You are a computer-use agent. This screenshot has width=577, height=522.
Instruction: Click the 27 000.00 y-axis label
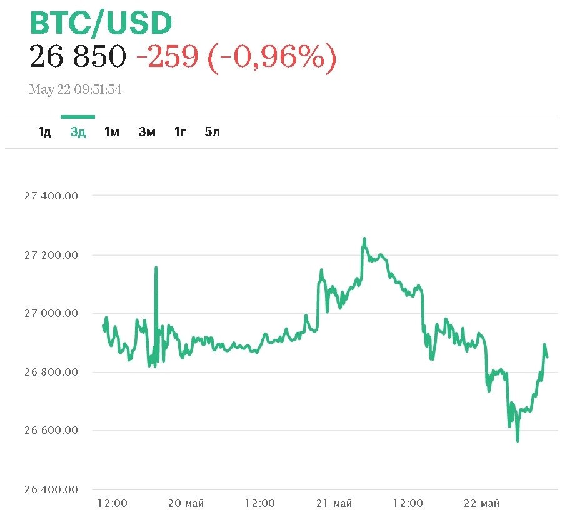pyautogui.click(x=51, y=313)
